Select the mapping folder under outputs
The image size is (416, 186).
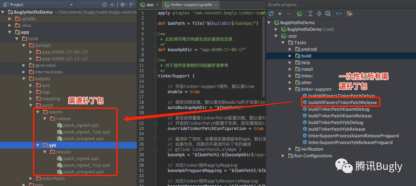(48, 98)
